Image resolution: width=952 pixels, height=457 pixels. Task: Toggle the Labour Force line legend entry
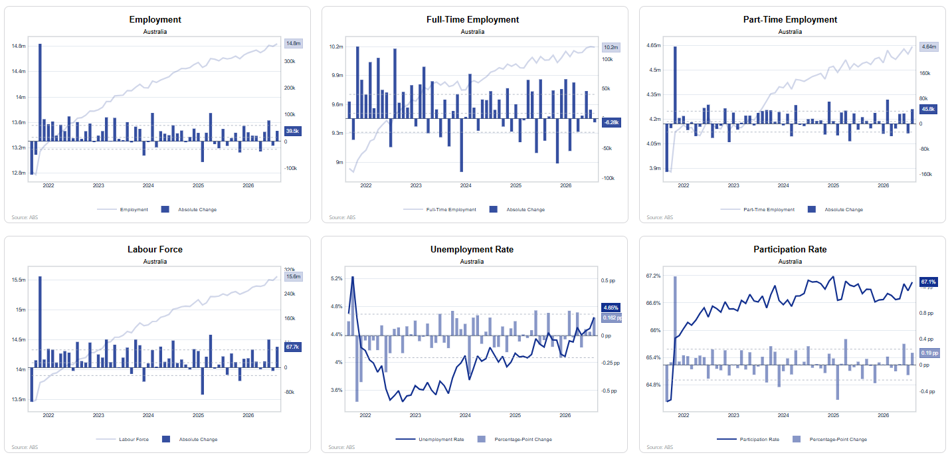(122, 440)
